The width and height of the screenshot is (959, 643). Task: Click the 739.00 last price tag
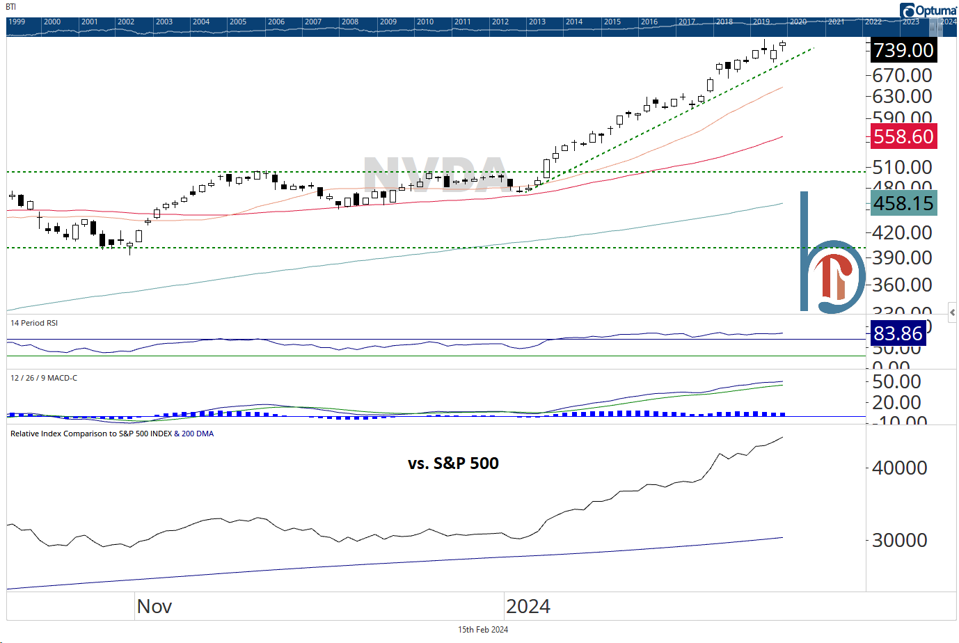tap(903, 50)
